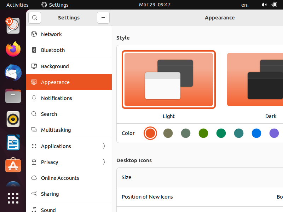The image size is (283, 212).
Task: Go to Multitasking settings
Action: [56, 130]
